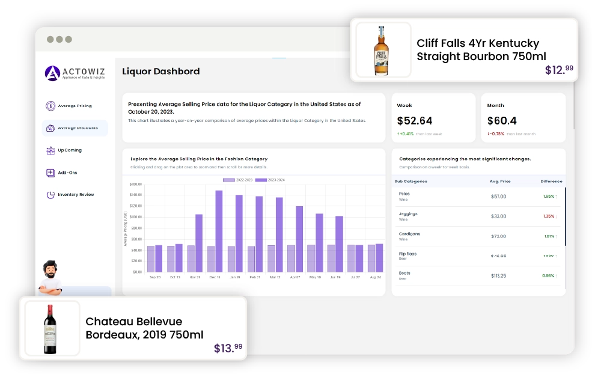The height and width of the screenshot is (386, 601).
Task: Click the Week value $52.64
Action: [415, 121]
